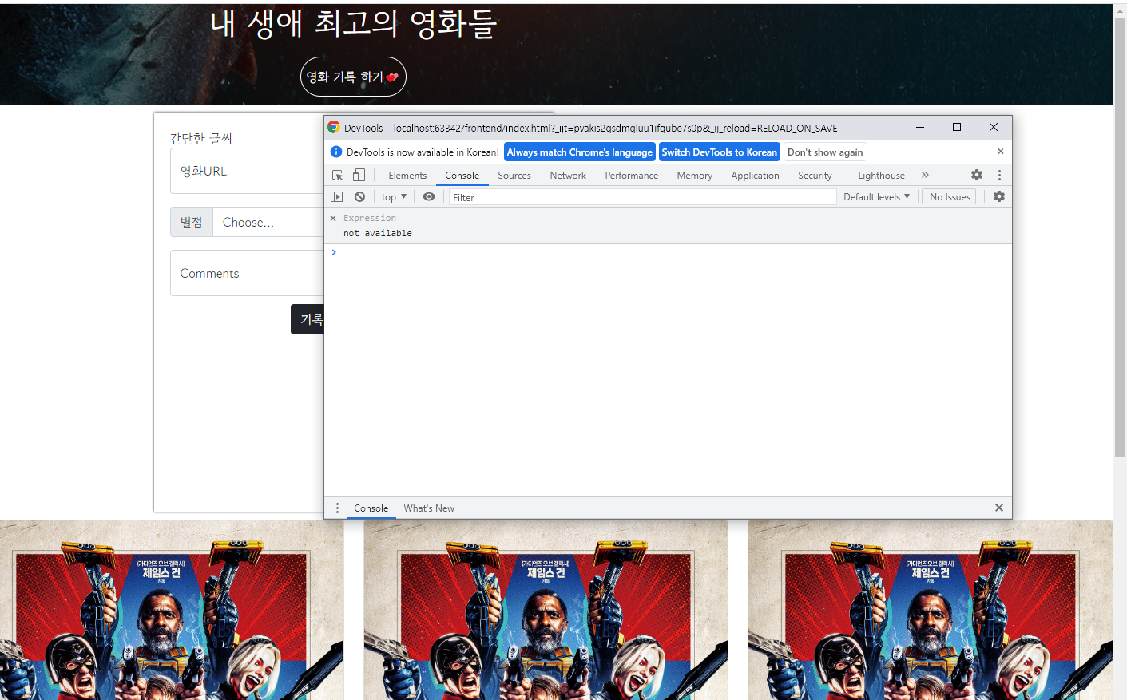Click the No Issues button
This screenshot has height=700, width=1127.
point(950,196)
